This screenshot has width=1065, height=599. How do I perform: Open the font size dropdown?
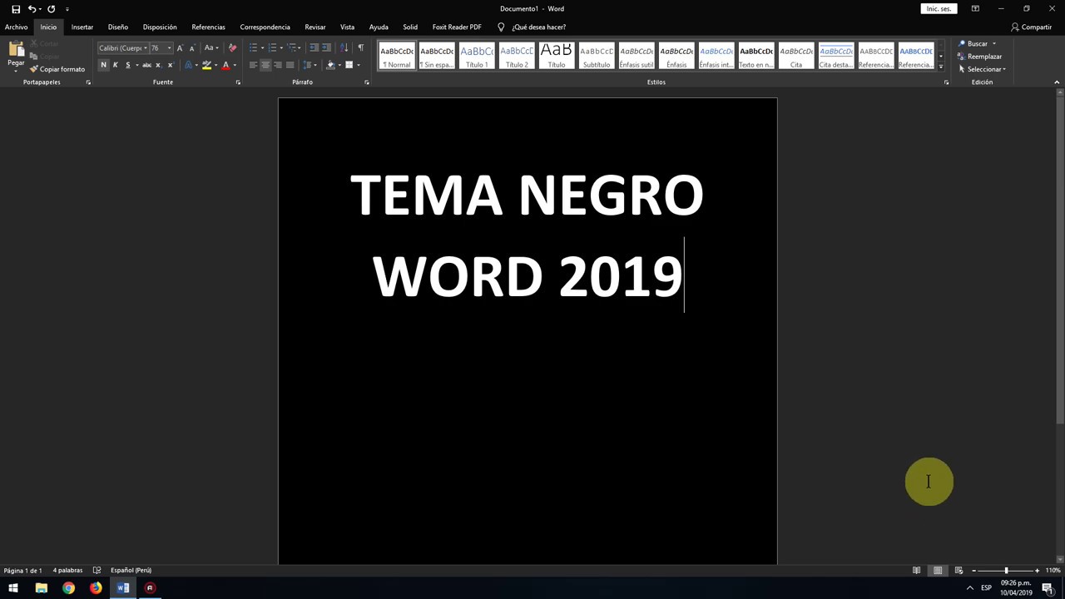point(169,47)
